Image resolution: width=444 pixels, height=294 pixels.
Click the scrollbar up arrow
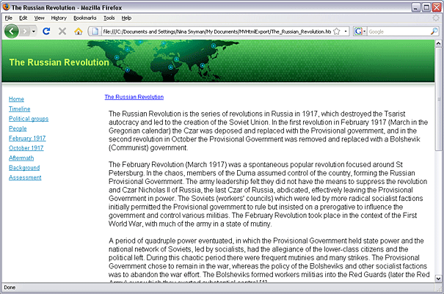click(x=438, y=43)
